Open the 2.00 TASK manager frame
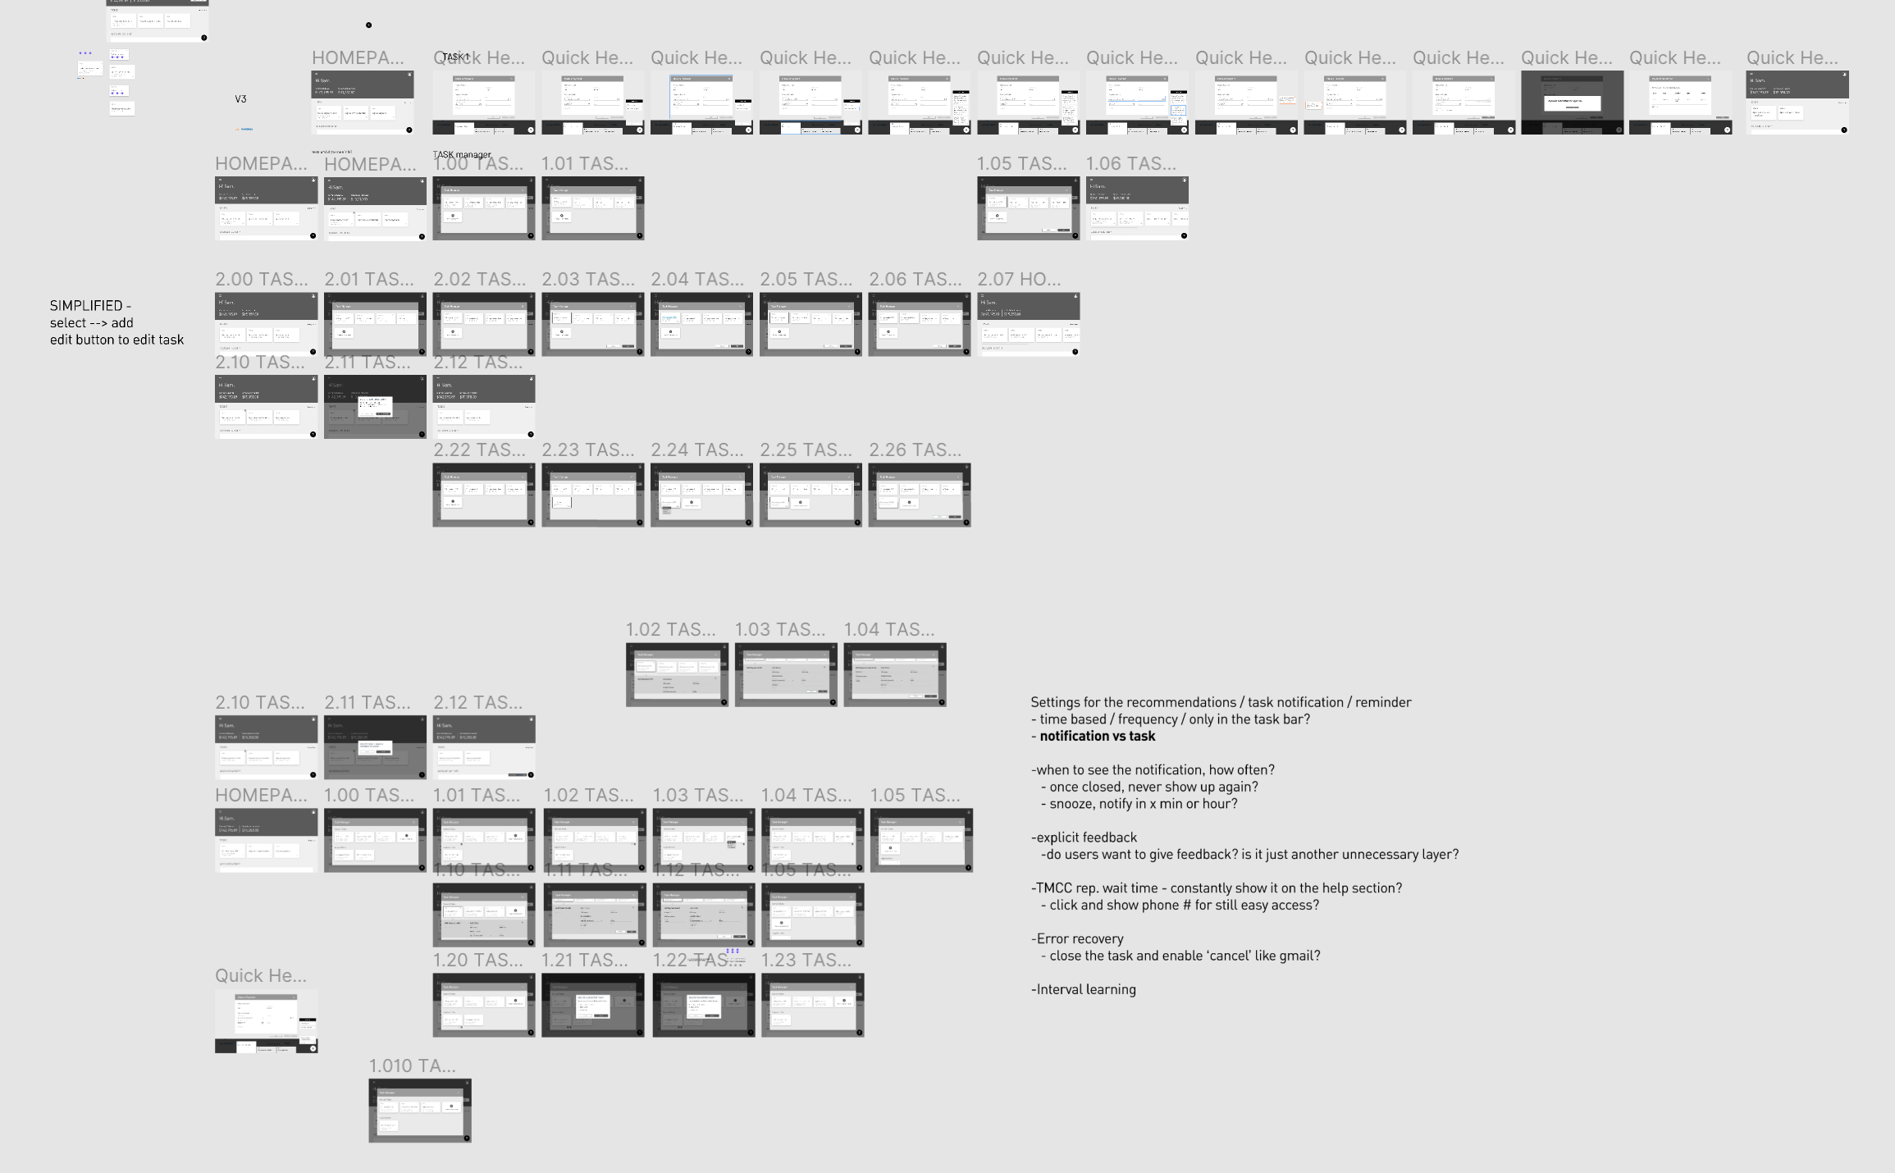The image size is (1895, 1173). pyautogui.click(x=265, y=323)
